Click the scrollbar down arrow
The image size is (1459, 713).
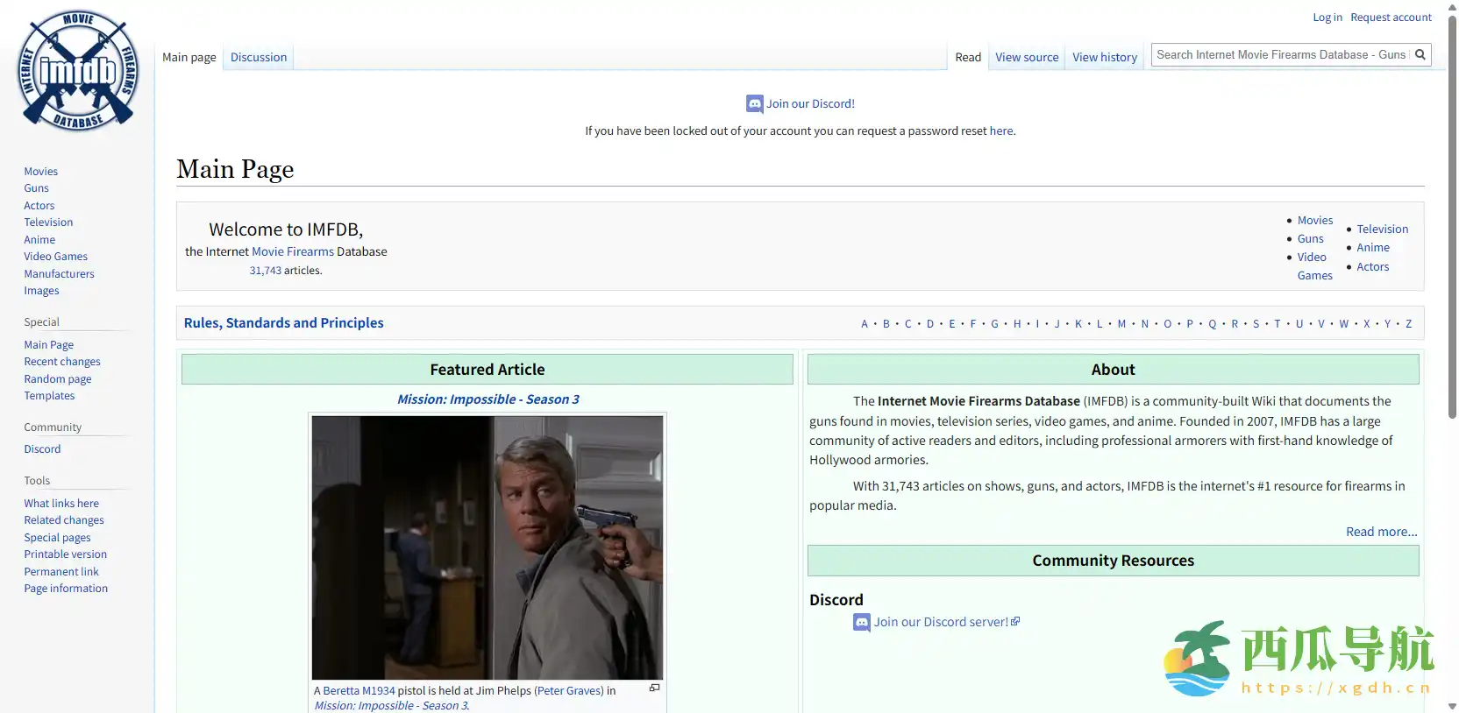point(1452,706)
